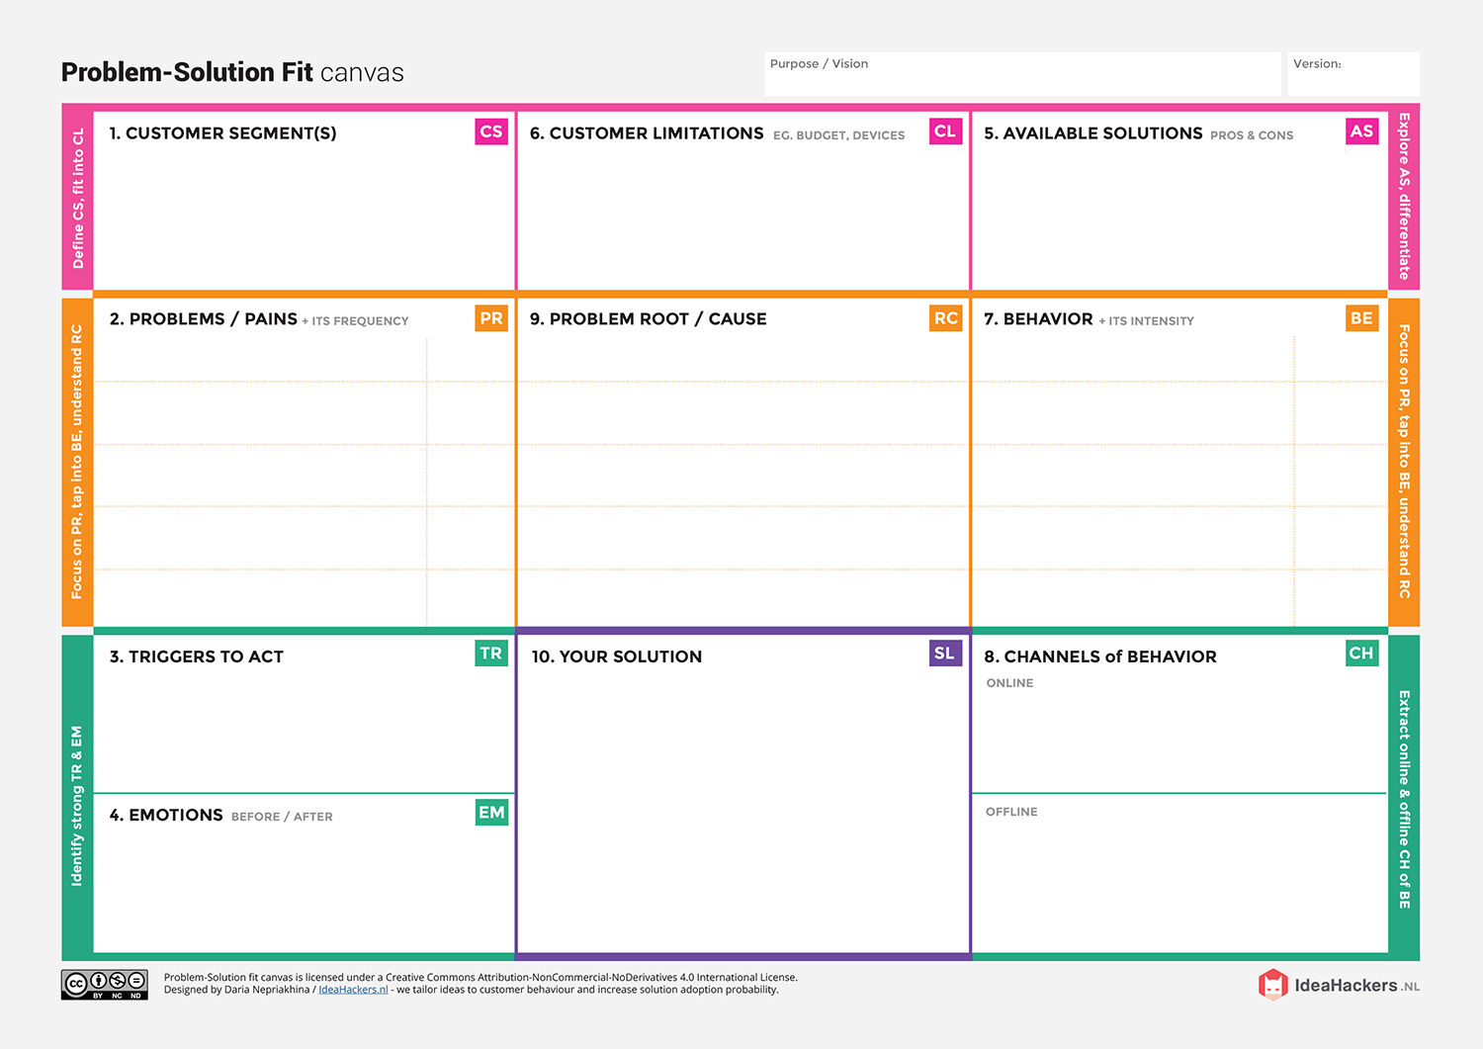Click the Version field

click(1353, 74)
